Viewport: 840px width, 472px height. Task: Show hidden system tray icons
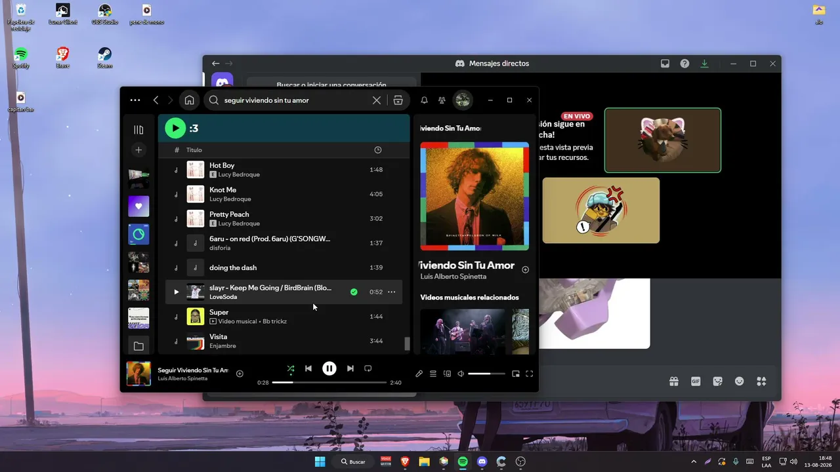pos(694,462)
